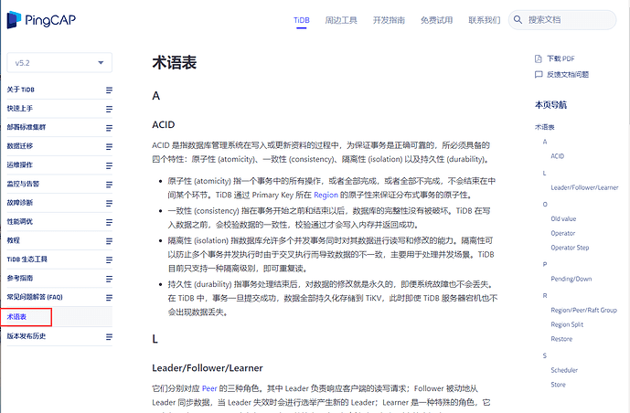
Task: Open the 数据迁移 sidebar item
Action: point(20,146)
